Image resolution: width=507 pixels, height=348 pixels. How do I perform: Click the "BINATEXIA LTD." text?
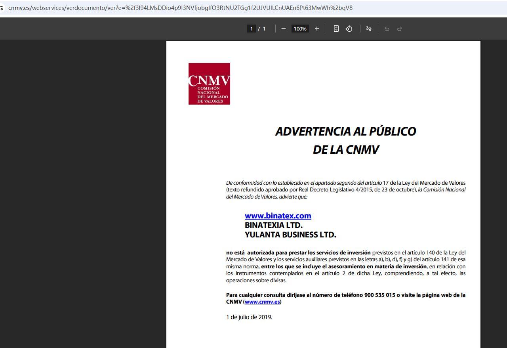[x=273, y=225]
